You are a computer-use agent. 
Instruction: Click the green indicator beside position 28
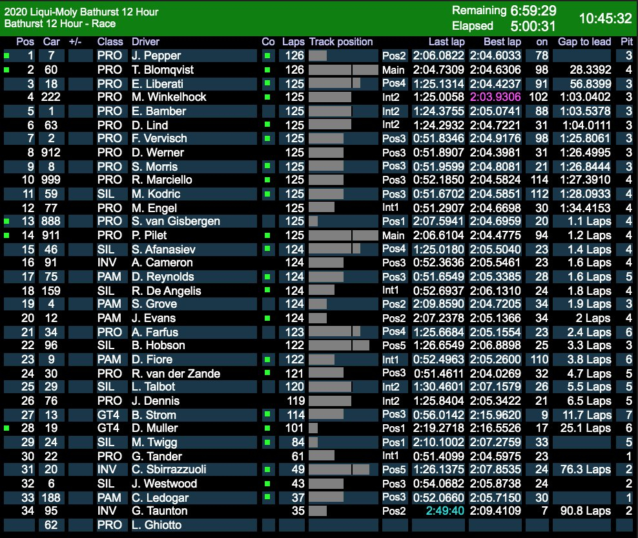pos(6,428)
